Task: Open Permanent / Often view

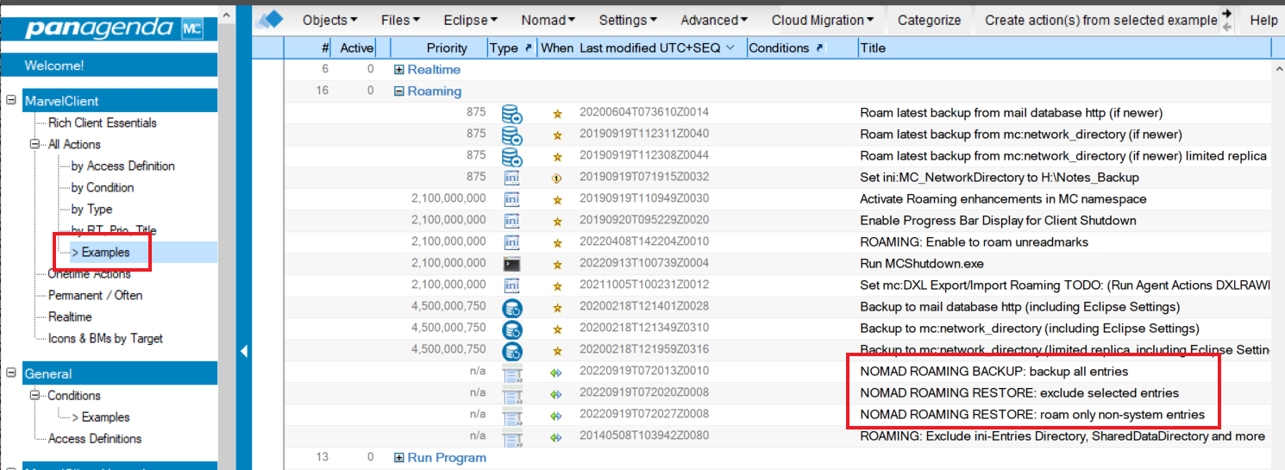Action: (96, 295)
